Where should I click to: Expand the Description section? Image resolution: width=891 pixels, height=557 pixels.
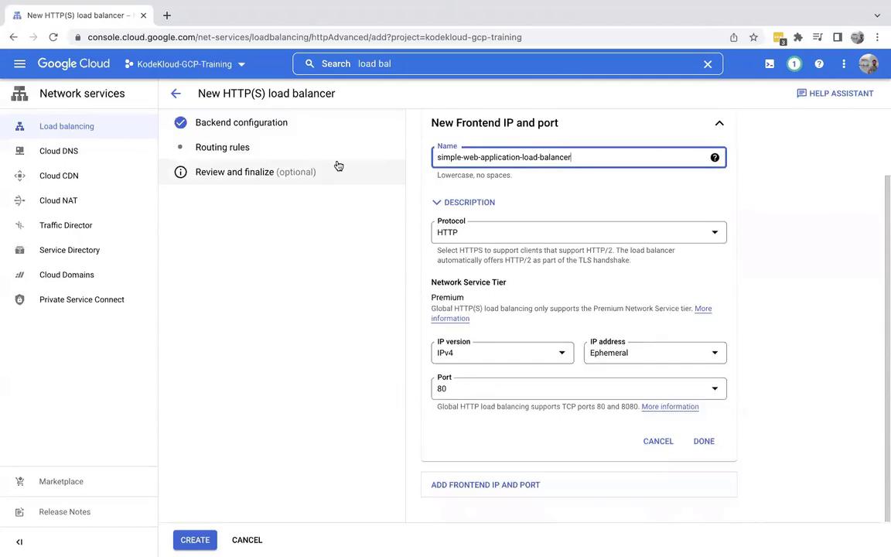[x=463, y=203]
